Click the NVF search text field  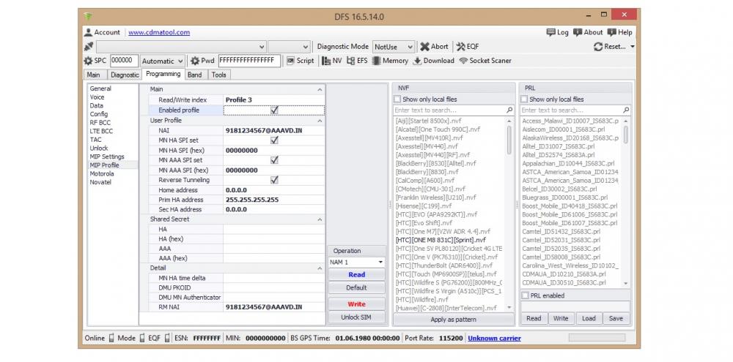[449, 110]
